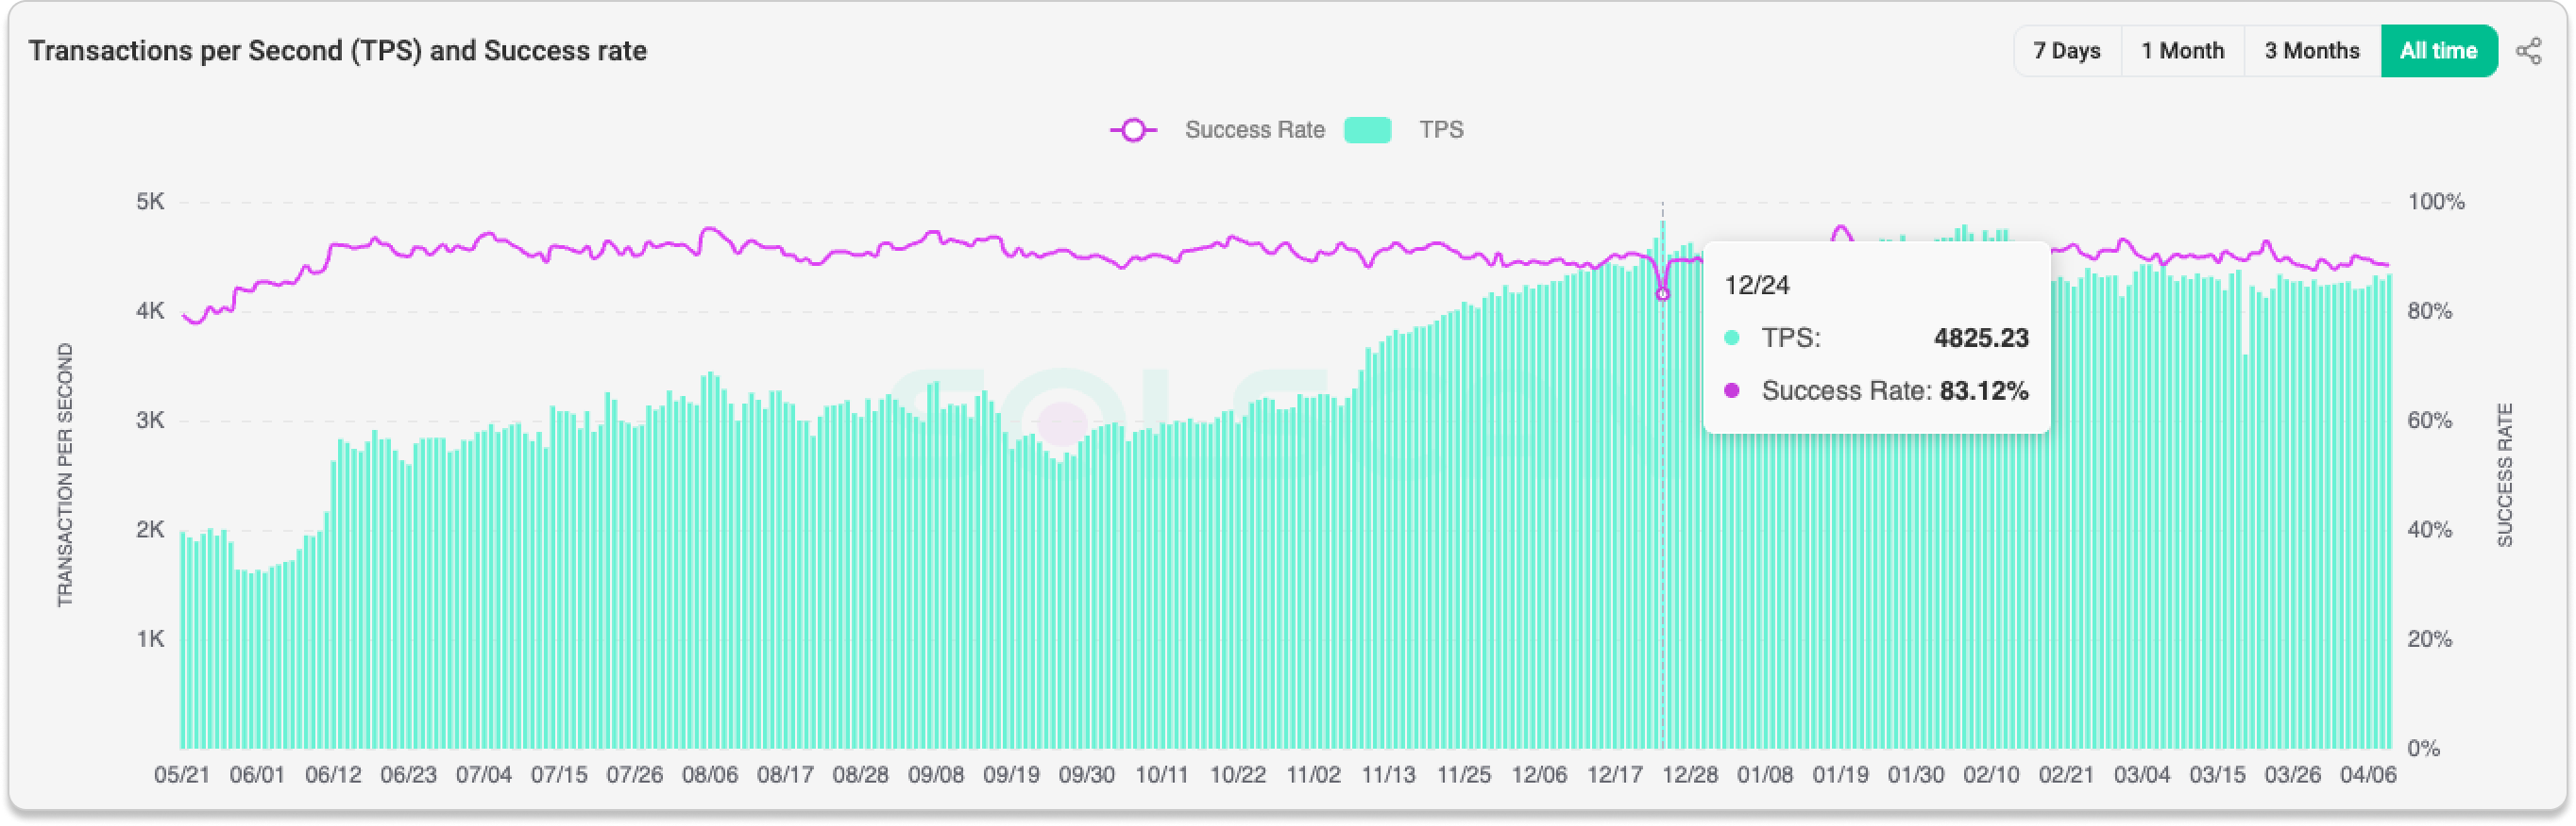Click the 05/21 x-axis date label
The width and height of the screenshot is (2576, 826).
click(x=182, y=775)
